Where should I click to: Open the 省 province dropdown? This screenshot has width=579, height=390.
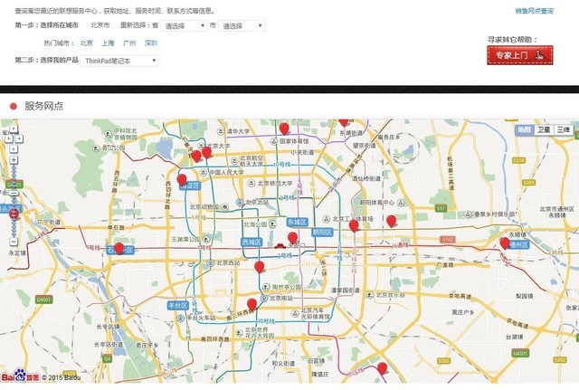pos(185,26)
